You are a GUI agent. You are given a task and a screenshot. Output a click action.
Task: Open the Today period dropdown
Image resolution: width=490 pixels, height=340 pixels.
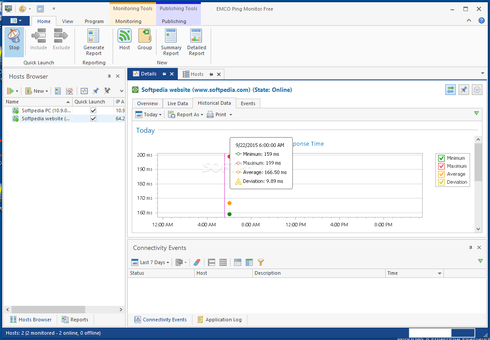point(149,115)
